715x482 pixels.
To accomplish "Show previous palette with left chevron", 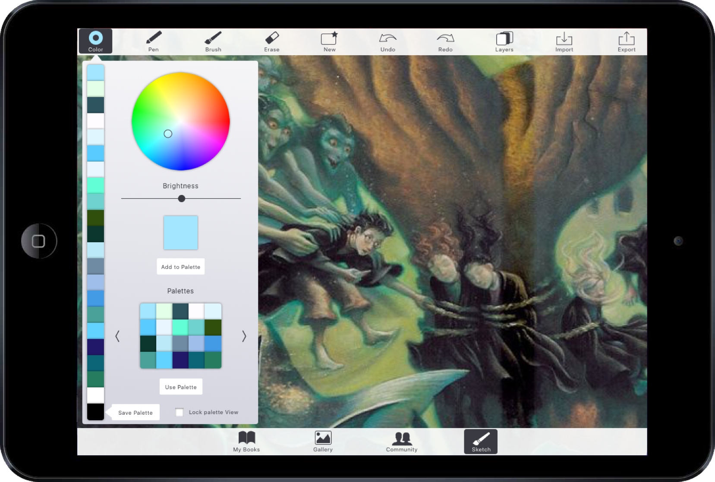I will pyautogui.click(x=117, y=336).
